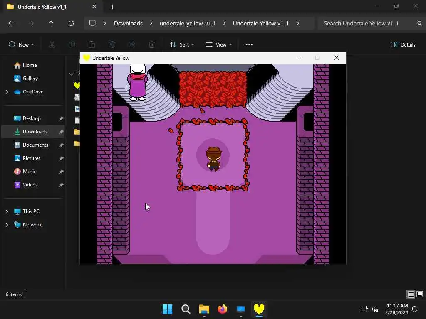Refresh the current folder view
The width and height of the screenshot is (426, 319).
pos(71,23)
